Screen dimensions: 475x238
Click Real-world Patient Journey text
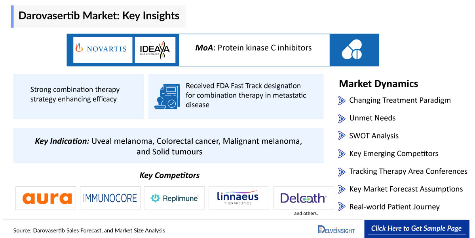tap(395, 207)
